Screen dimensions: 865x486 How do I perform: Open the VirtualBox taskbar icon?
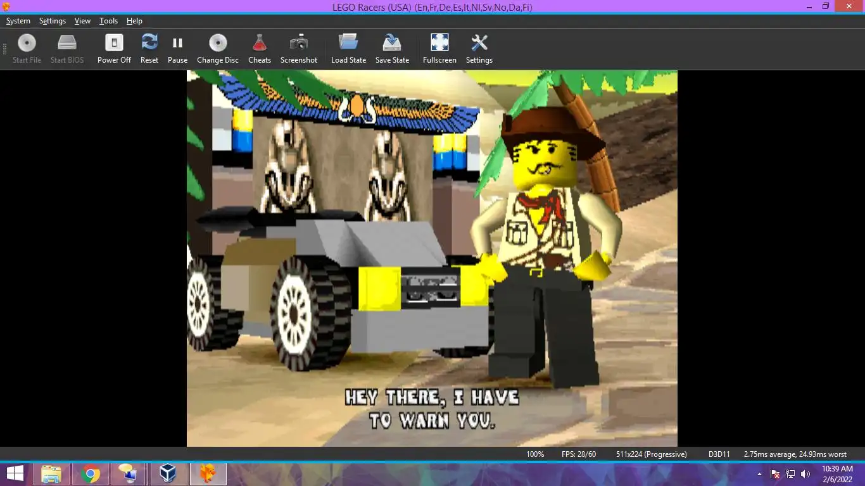pos(168,473)
